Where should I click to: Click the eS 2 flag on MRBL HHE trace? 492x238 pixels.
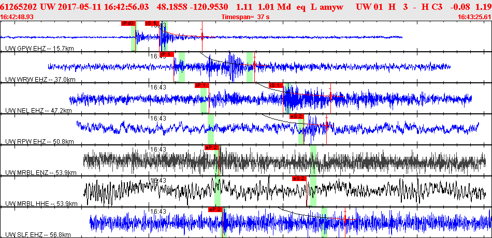pos(299,178)
